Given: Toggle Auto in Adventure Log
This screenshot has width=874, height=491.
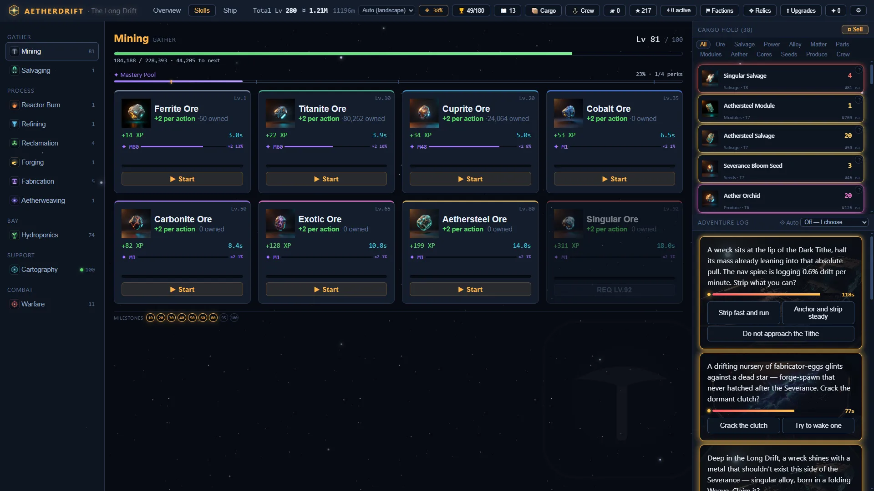Looking at the screenshot, I should pyautogui.click(x=789, y=222).
